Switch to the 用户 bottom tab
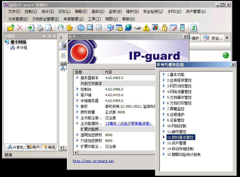 pos(33,147)
